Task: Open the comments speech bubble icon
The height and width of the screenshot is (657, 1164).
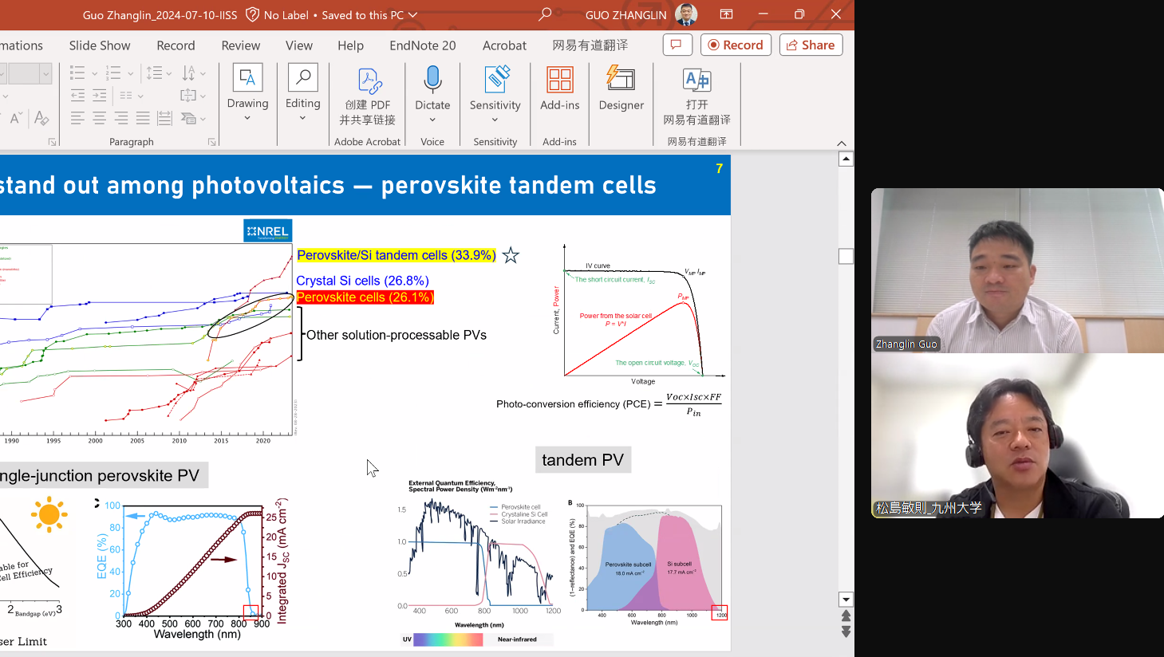Action: [x=677, y=45]
